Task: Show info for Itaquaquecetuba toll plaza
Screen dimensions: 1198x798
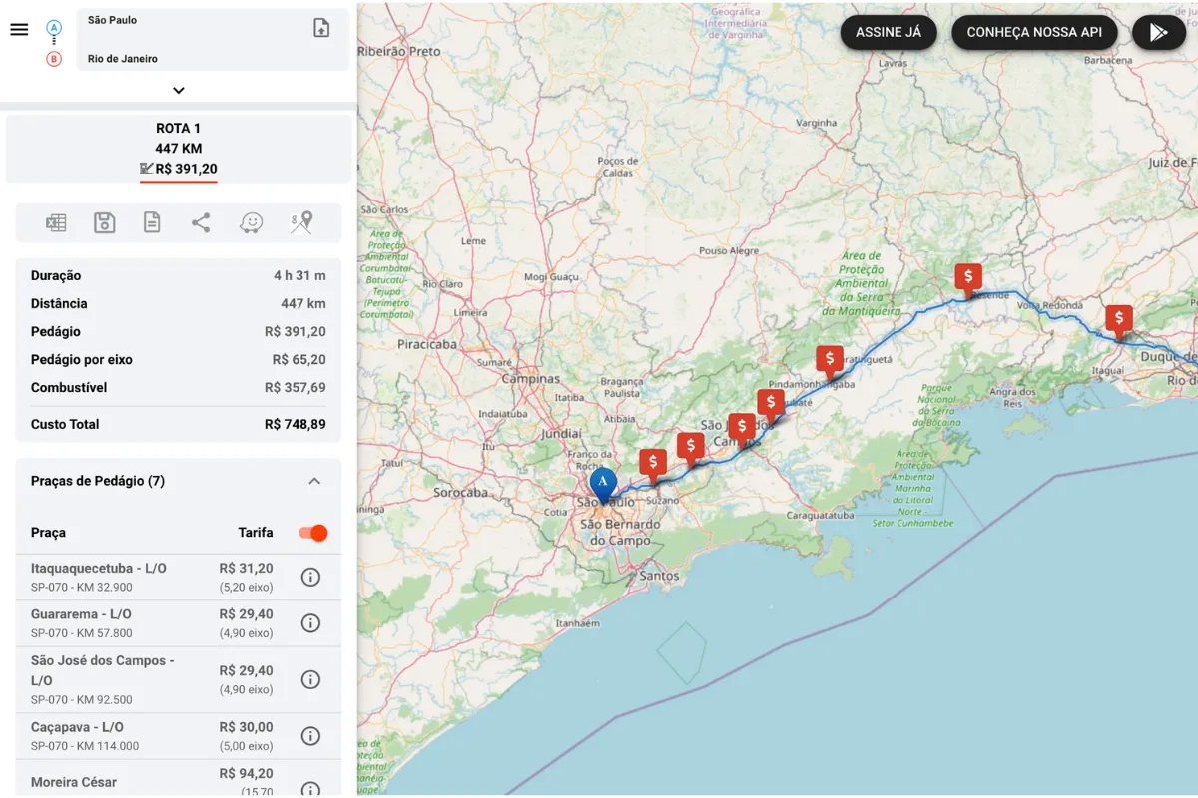Action: point(310,577)
